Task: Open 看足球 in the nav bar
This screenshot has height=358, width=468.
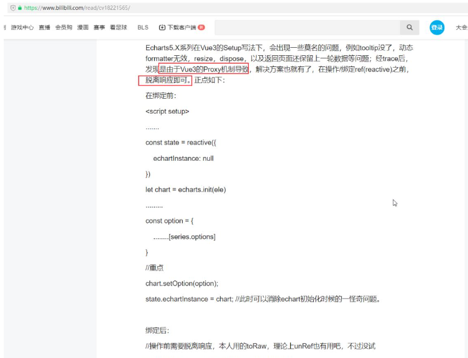Action: (x=119, y=27)
